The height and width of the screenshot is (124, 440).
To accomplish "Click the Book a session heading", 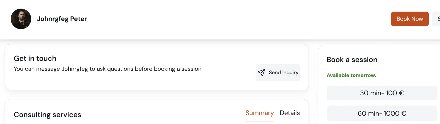I will coord(352,60).
